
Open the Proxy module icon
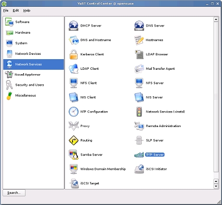[74, 126]
